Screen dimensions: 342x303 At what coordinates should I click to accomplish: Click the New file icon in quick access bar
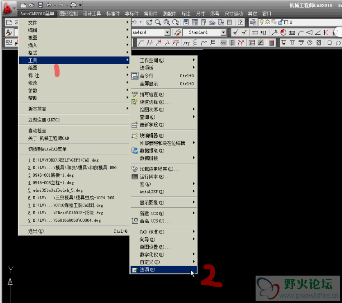23,5
